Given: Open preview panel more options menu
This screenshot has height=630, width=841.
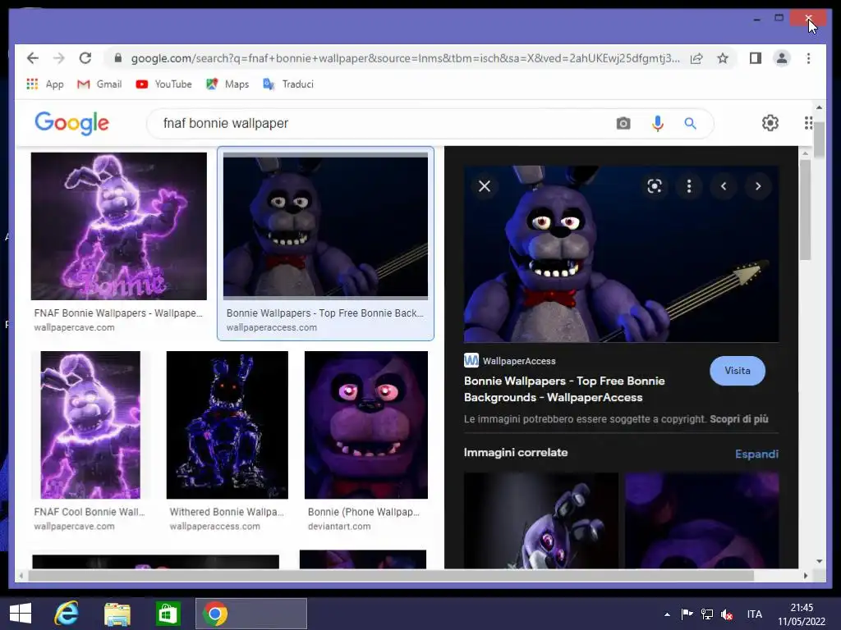Looking at the screenshot, I should point(689,186).
